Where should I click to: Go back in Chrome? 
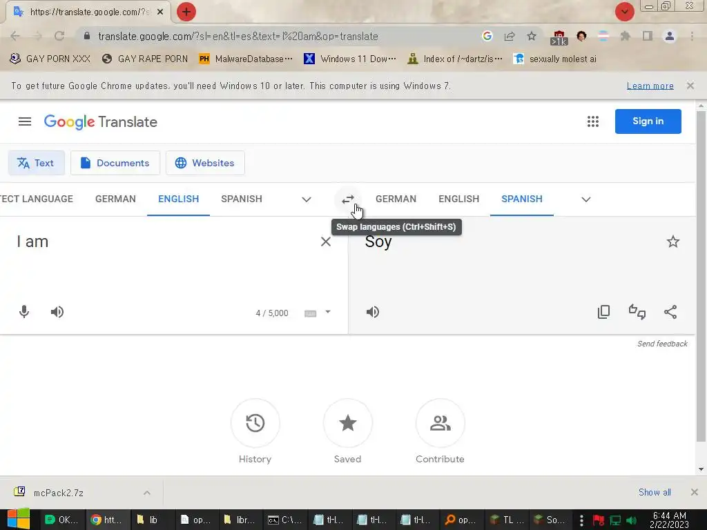(x=15, y=36)
